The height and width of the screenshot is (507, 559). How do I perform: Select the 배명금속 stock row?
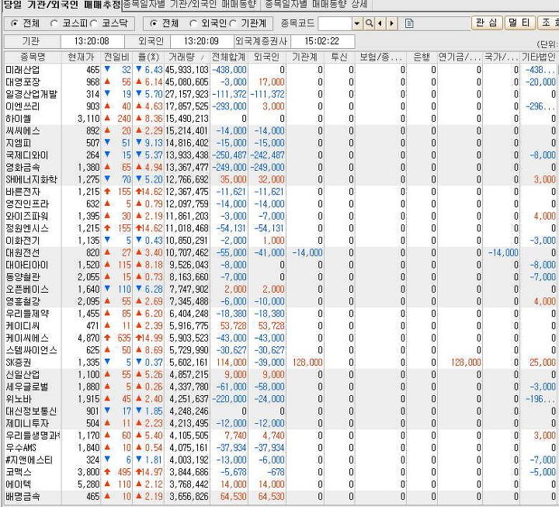280,496
